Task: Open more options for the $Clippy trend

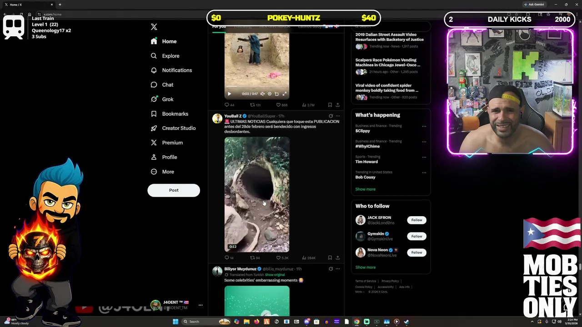Action: pos(424,126)
